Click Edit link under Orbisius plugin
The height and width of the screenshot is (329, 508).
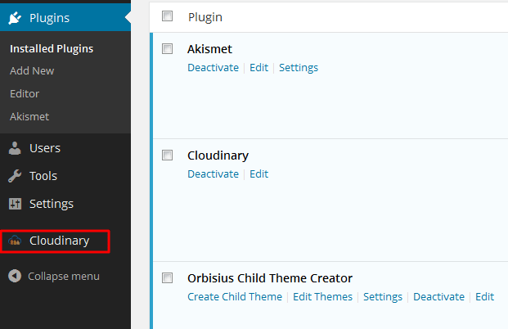484,297
